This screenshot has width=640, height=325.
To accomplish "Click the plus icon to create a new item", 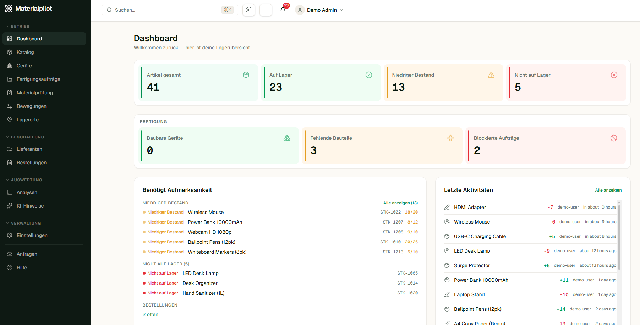I will pyautogui.click(x=266, y=10).
